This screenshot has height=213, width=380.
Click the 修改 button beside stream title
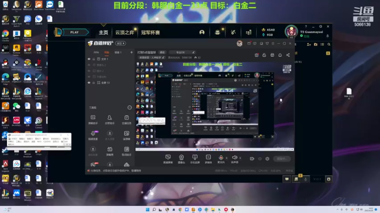pyautogui.click(x=162, y=52)
